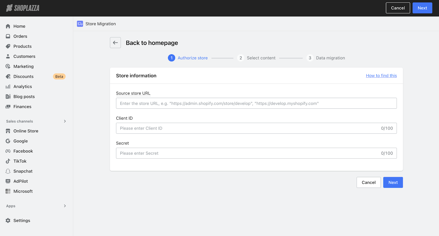Click the Store Migration truck icon
Image resolution: width=439 pixels, height=236 pixels.
(x=80, y=24)
